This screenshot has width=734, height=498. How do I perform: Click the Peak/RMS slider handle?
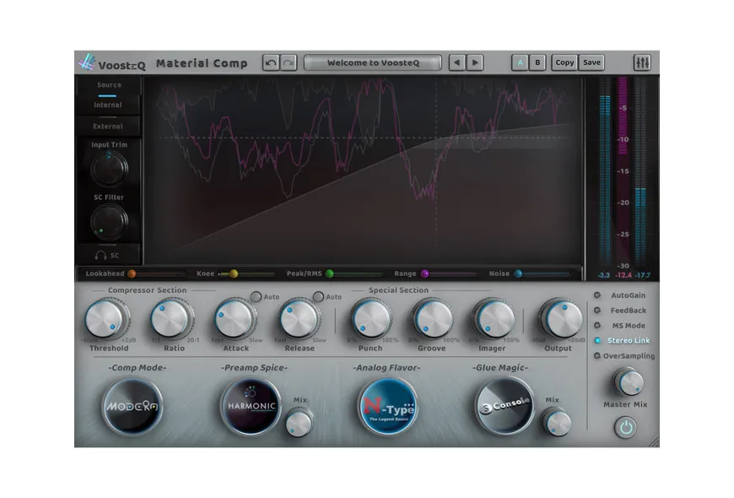tap(330, 273)
